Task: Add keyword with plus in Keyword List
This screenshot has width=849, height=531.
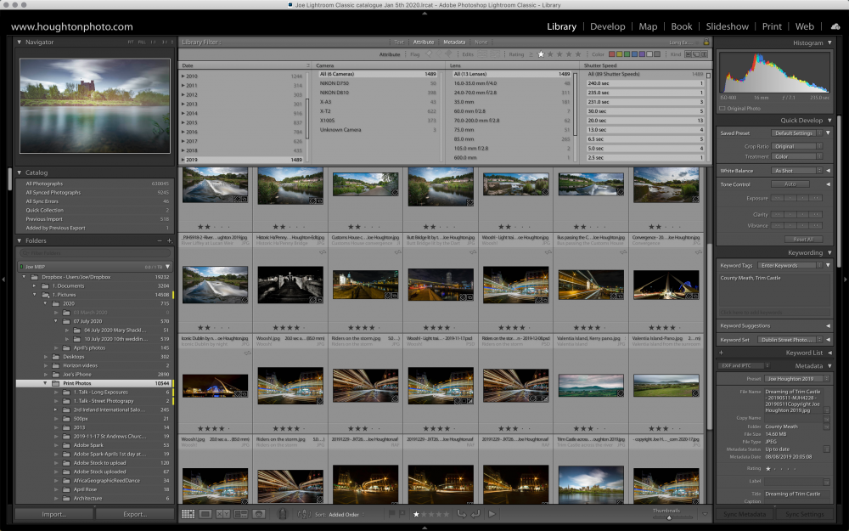Action: tap(721, 353)
